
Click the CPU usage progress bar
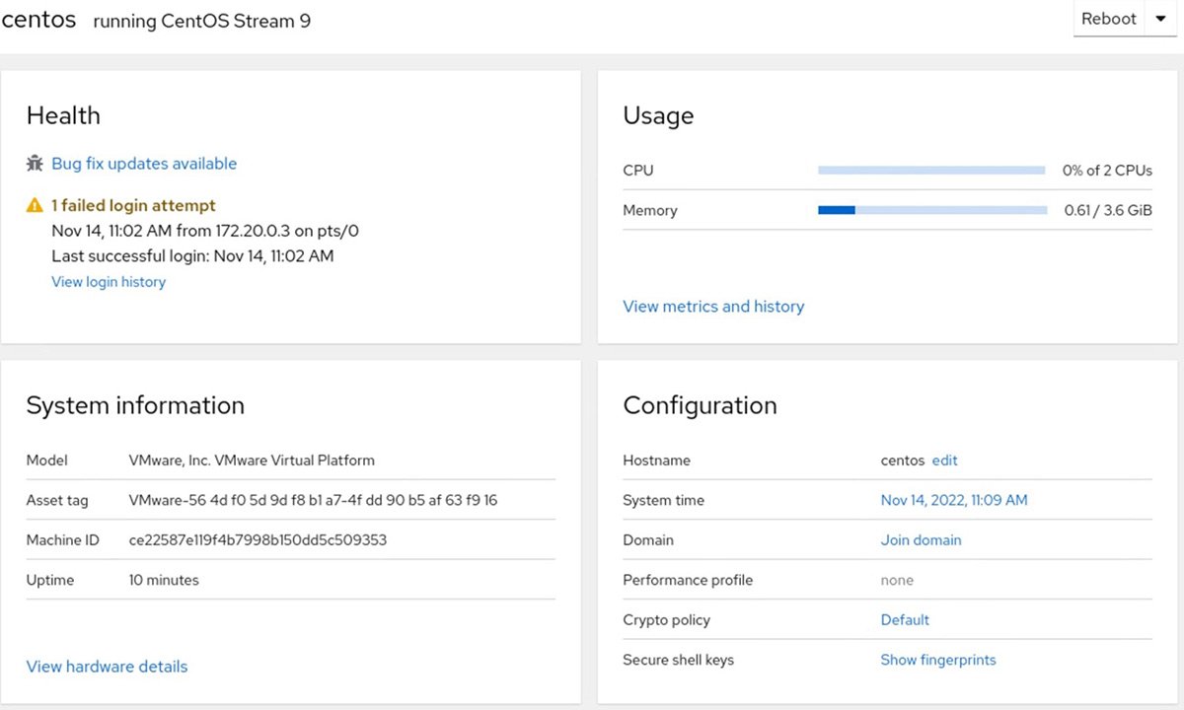pos(930,169)
